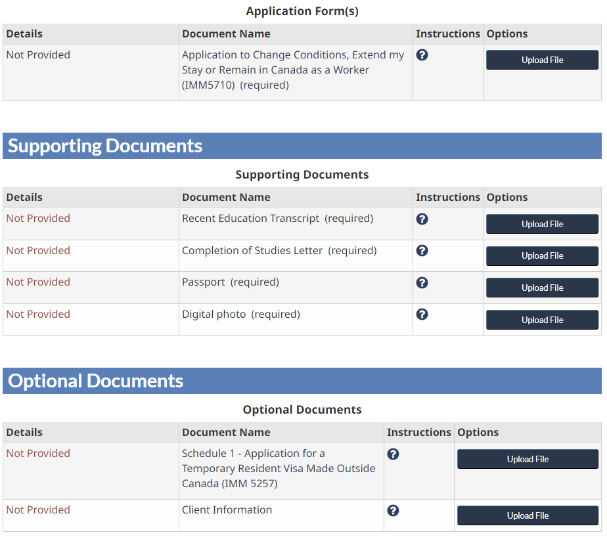607x543 pixels.
Task: Open Passport instructions question mark icon
Action: tap(422, 283)
